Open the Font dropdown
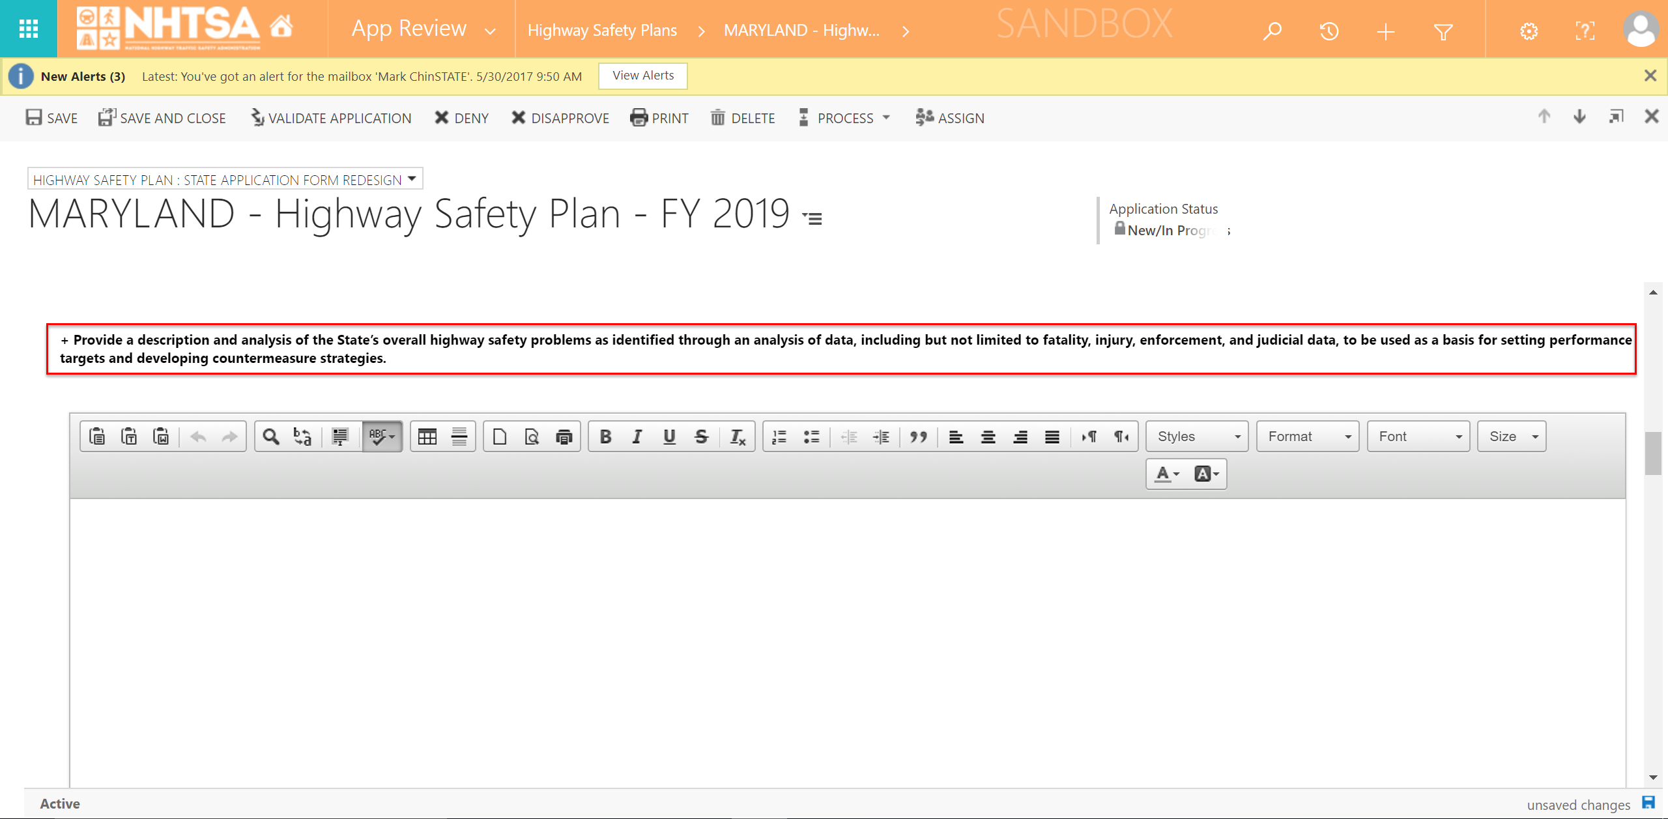The width and height of the screenshot is (1668, 819). tap(1418, 437)
